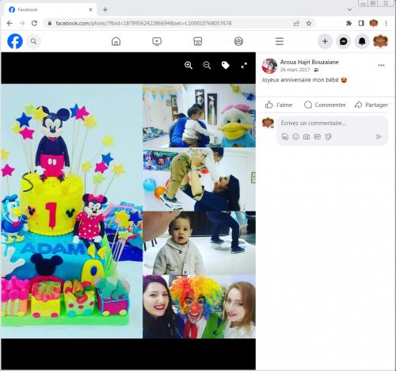The width and height of the screenshot is (396, 371).
Task: Click poster's profile picture
Action: click(x=269, y=66)
